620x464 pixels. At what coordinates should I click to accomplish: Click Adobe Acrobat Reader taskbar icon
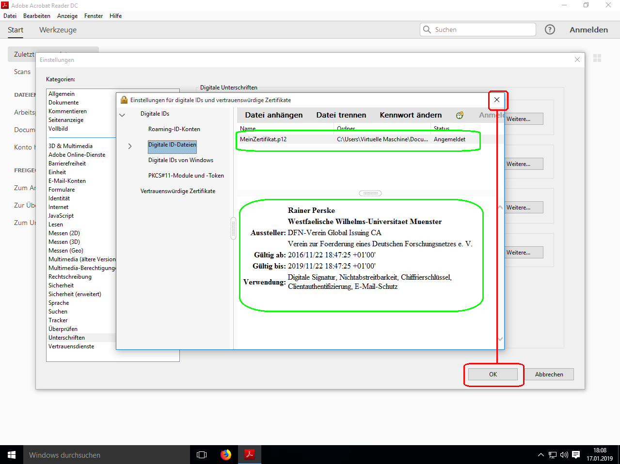coord(250,455)
